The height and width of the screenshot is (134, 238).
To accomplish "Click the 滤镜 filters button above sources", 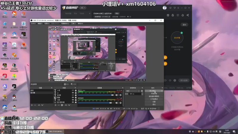I will tap(73, 84).
